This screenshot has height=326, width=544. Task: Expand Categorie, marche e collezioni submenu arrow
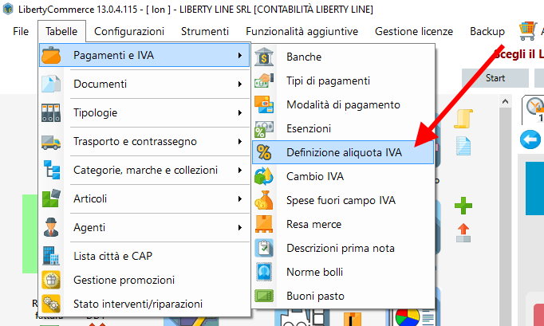pos(240,171)
